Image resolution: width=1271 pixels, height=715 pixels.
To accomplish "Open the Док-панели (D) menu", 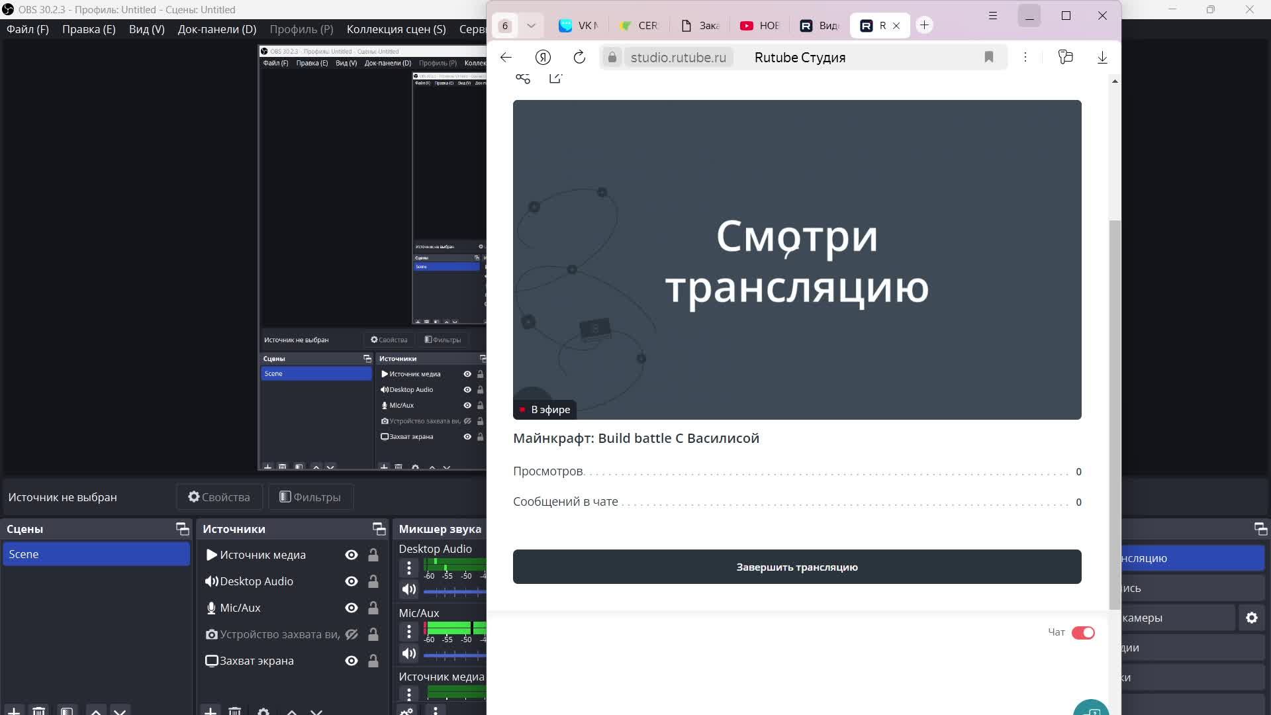I will coord(216,29).
